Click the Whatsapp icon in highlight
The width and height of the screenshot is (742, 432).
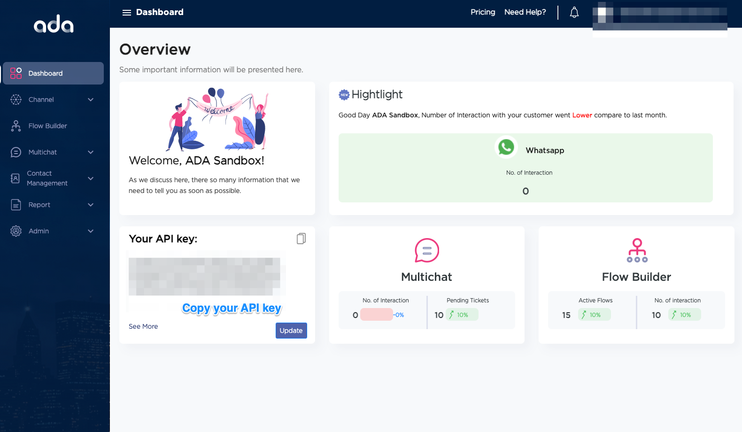point(506,147)
